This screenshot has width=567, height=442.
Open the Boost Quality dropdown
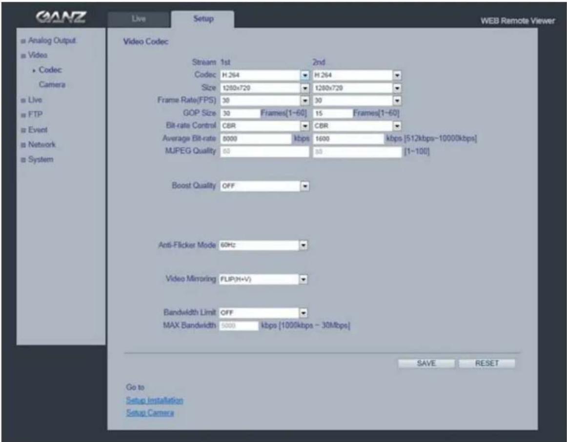264,186
